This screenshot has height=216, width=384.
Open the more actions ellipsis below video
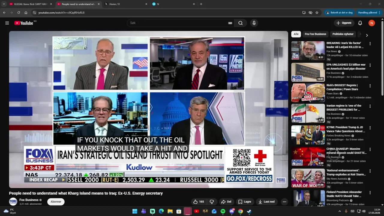coord(284,202)
